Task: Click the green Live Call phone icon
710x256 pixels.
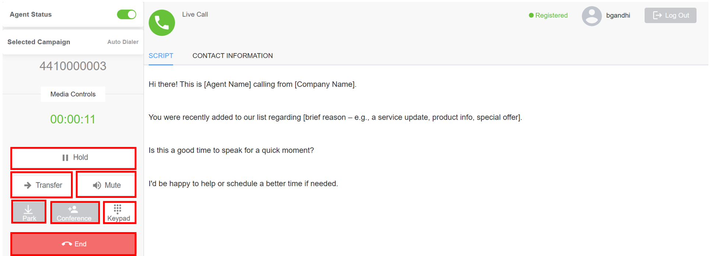Action: point(162,23)
